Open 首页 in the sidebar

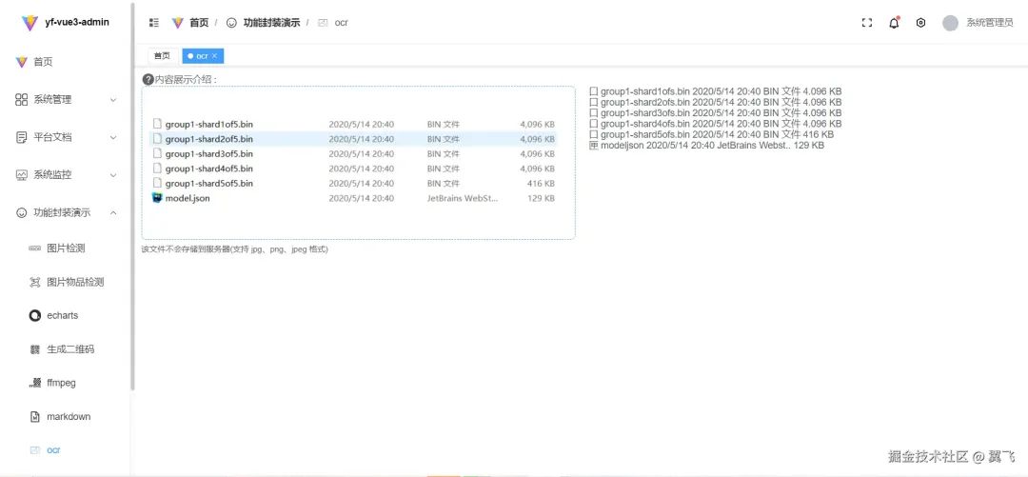[66, 62]
